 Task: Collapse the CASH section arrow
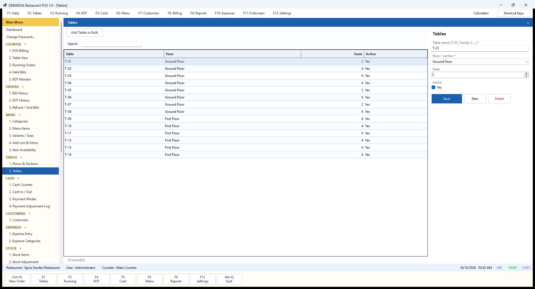click(x=19, y=178)
